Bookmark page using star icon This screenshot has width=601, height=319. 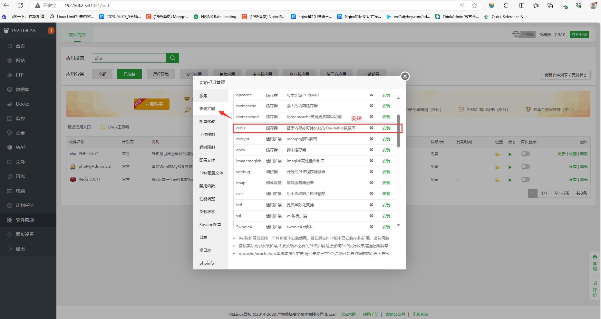475,5
